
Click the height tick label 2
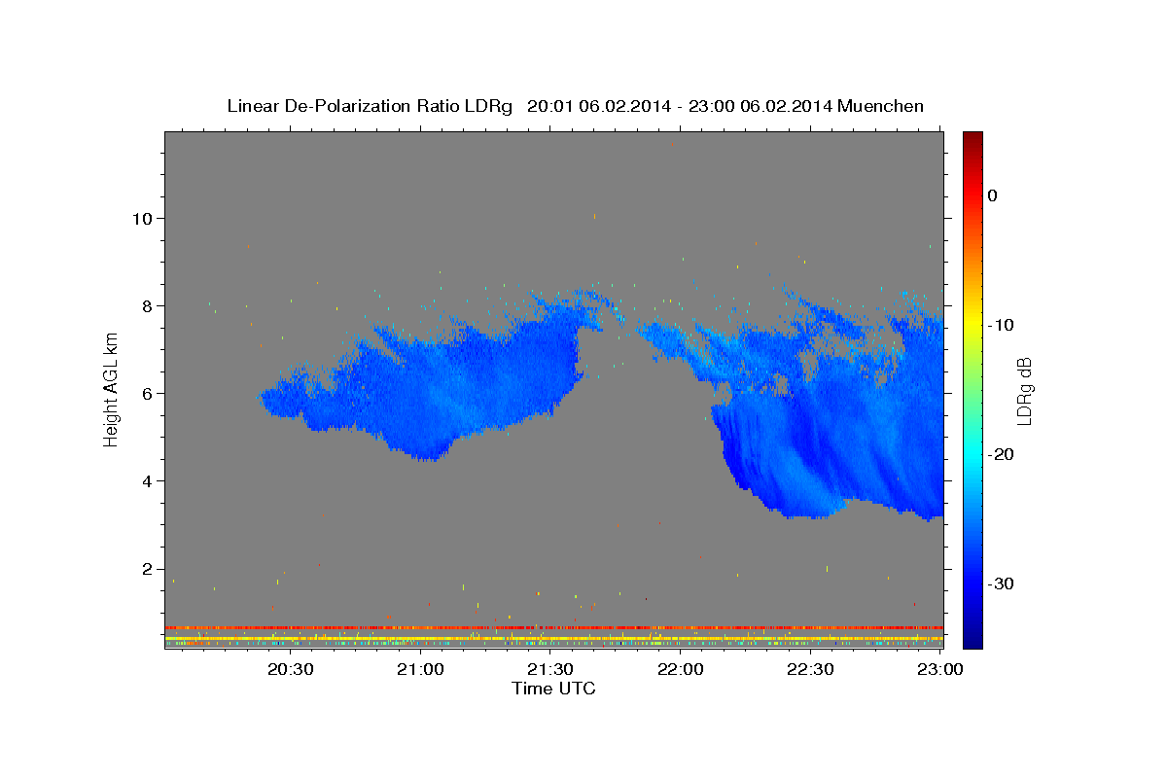coord(146,568)
